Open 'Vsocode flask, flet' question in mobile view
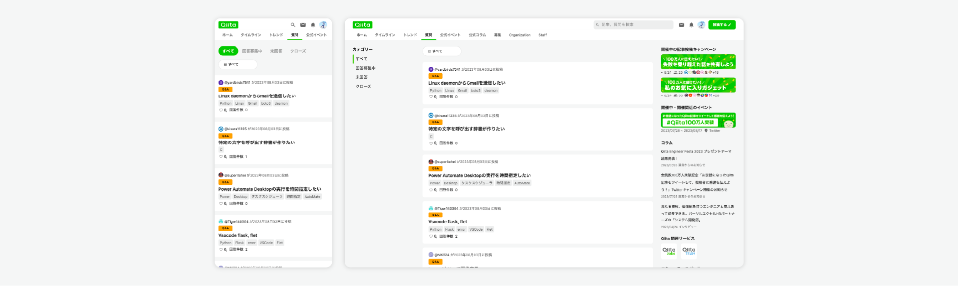This screenshot has width=958, height=286. [x=238, y=235]
